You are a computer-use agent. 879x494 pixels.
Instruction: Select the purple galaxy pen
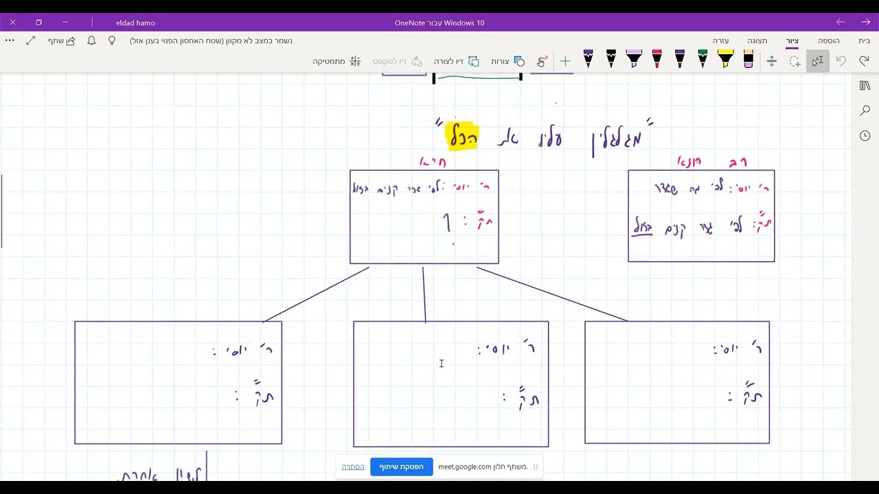(588, 60)
